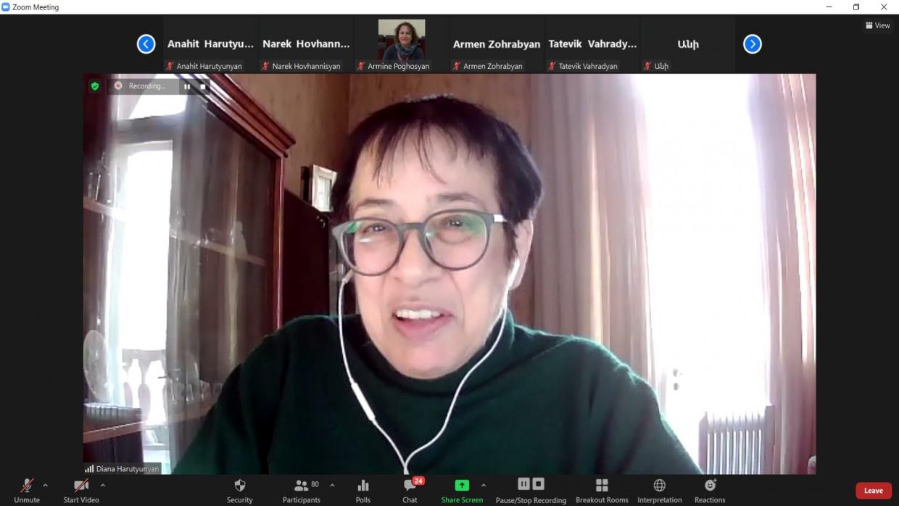Open share options arrow beside Share Screen

coord(484,485)
